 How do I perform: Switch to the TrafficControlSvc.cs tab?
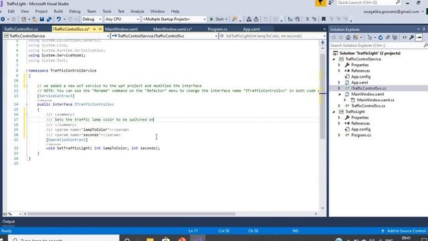click(21, 29)
